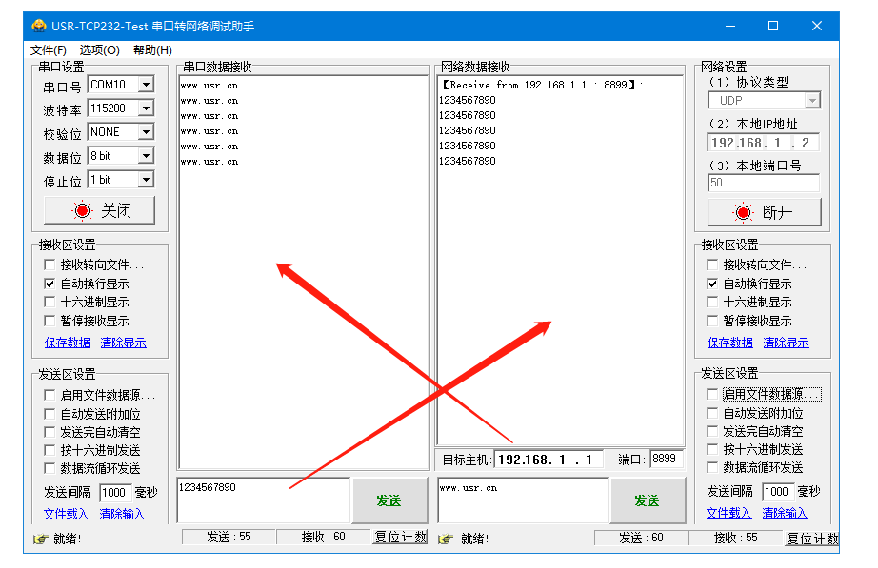Click network 清除输入 link
Screen dimensions: 878x568
(785, 513)
